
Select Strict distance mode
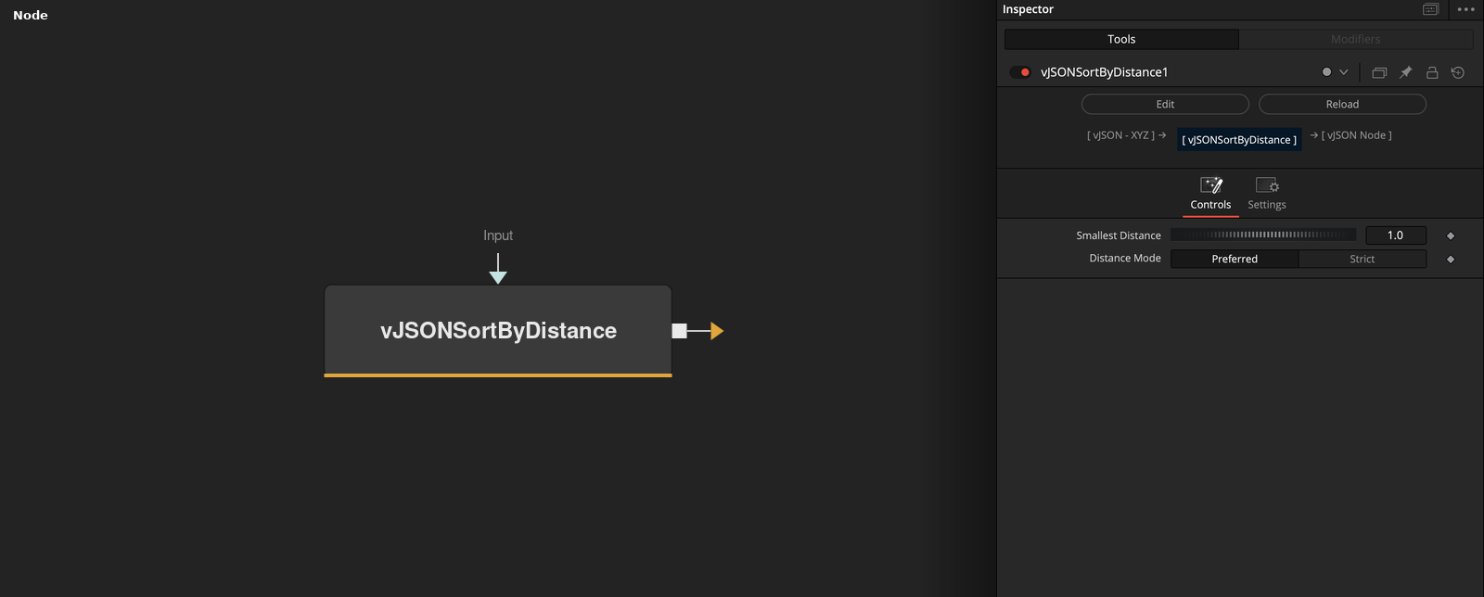[x=1362, y=259]
